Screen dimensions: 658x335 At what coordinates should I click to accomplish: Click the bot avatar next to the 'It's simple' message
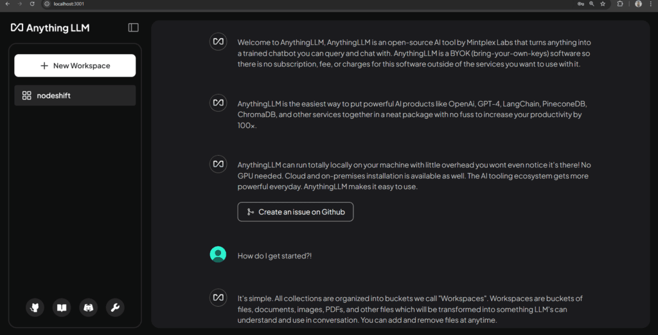coord(218,298)
